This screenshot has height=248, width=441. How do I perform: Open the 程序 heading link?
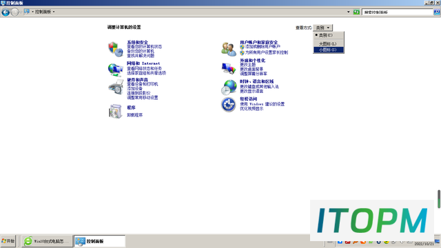pos(131,107)
